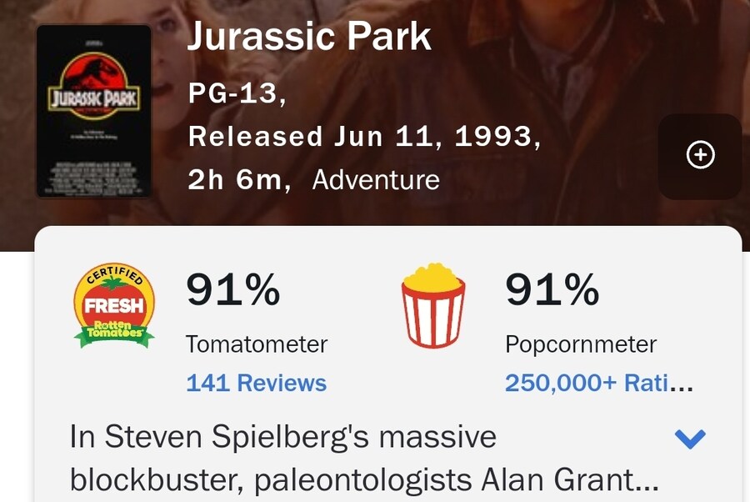Click the Certified Fresh tomato badge
The width and height of the screenshot is (750, 502).
coord(114,305)
